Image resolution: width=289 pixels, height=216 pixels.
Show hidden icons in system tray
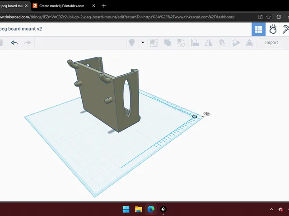[x=272, y=209]
